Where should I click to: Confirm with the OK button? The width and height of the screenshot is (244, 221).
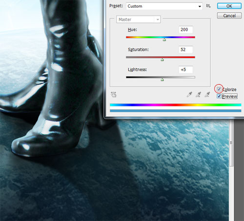pyautogui.click(x=229, y=6)
